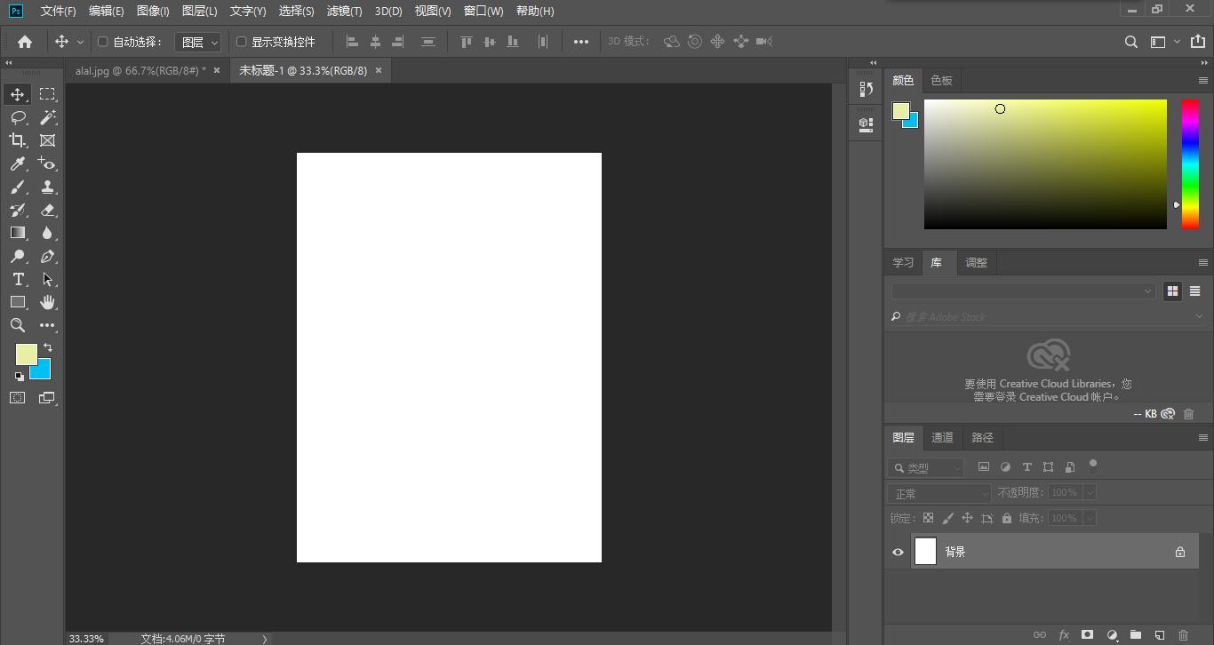1214x645 pixels.
Task: Open the 类型 layer filter dropdown
Action: coord(926,467)
